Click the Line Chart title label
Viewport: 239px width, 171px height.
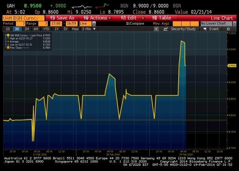pos(222,18)
